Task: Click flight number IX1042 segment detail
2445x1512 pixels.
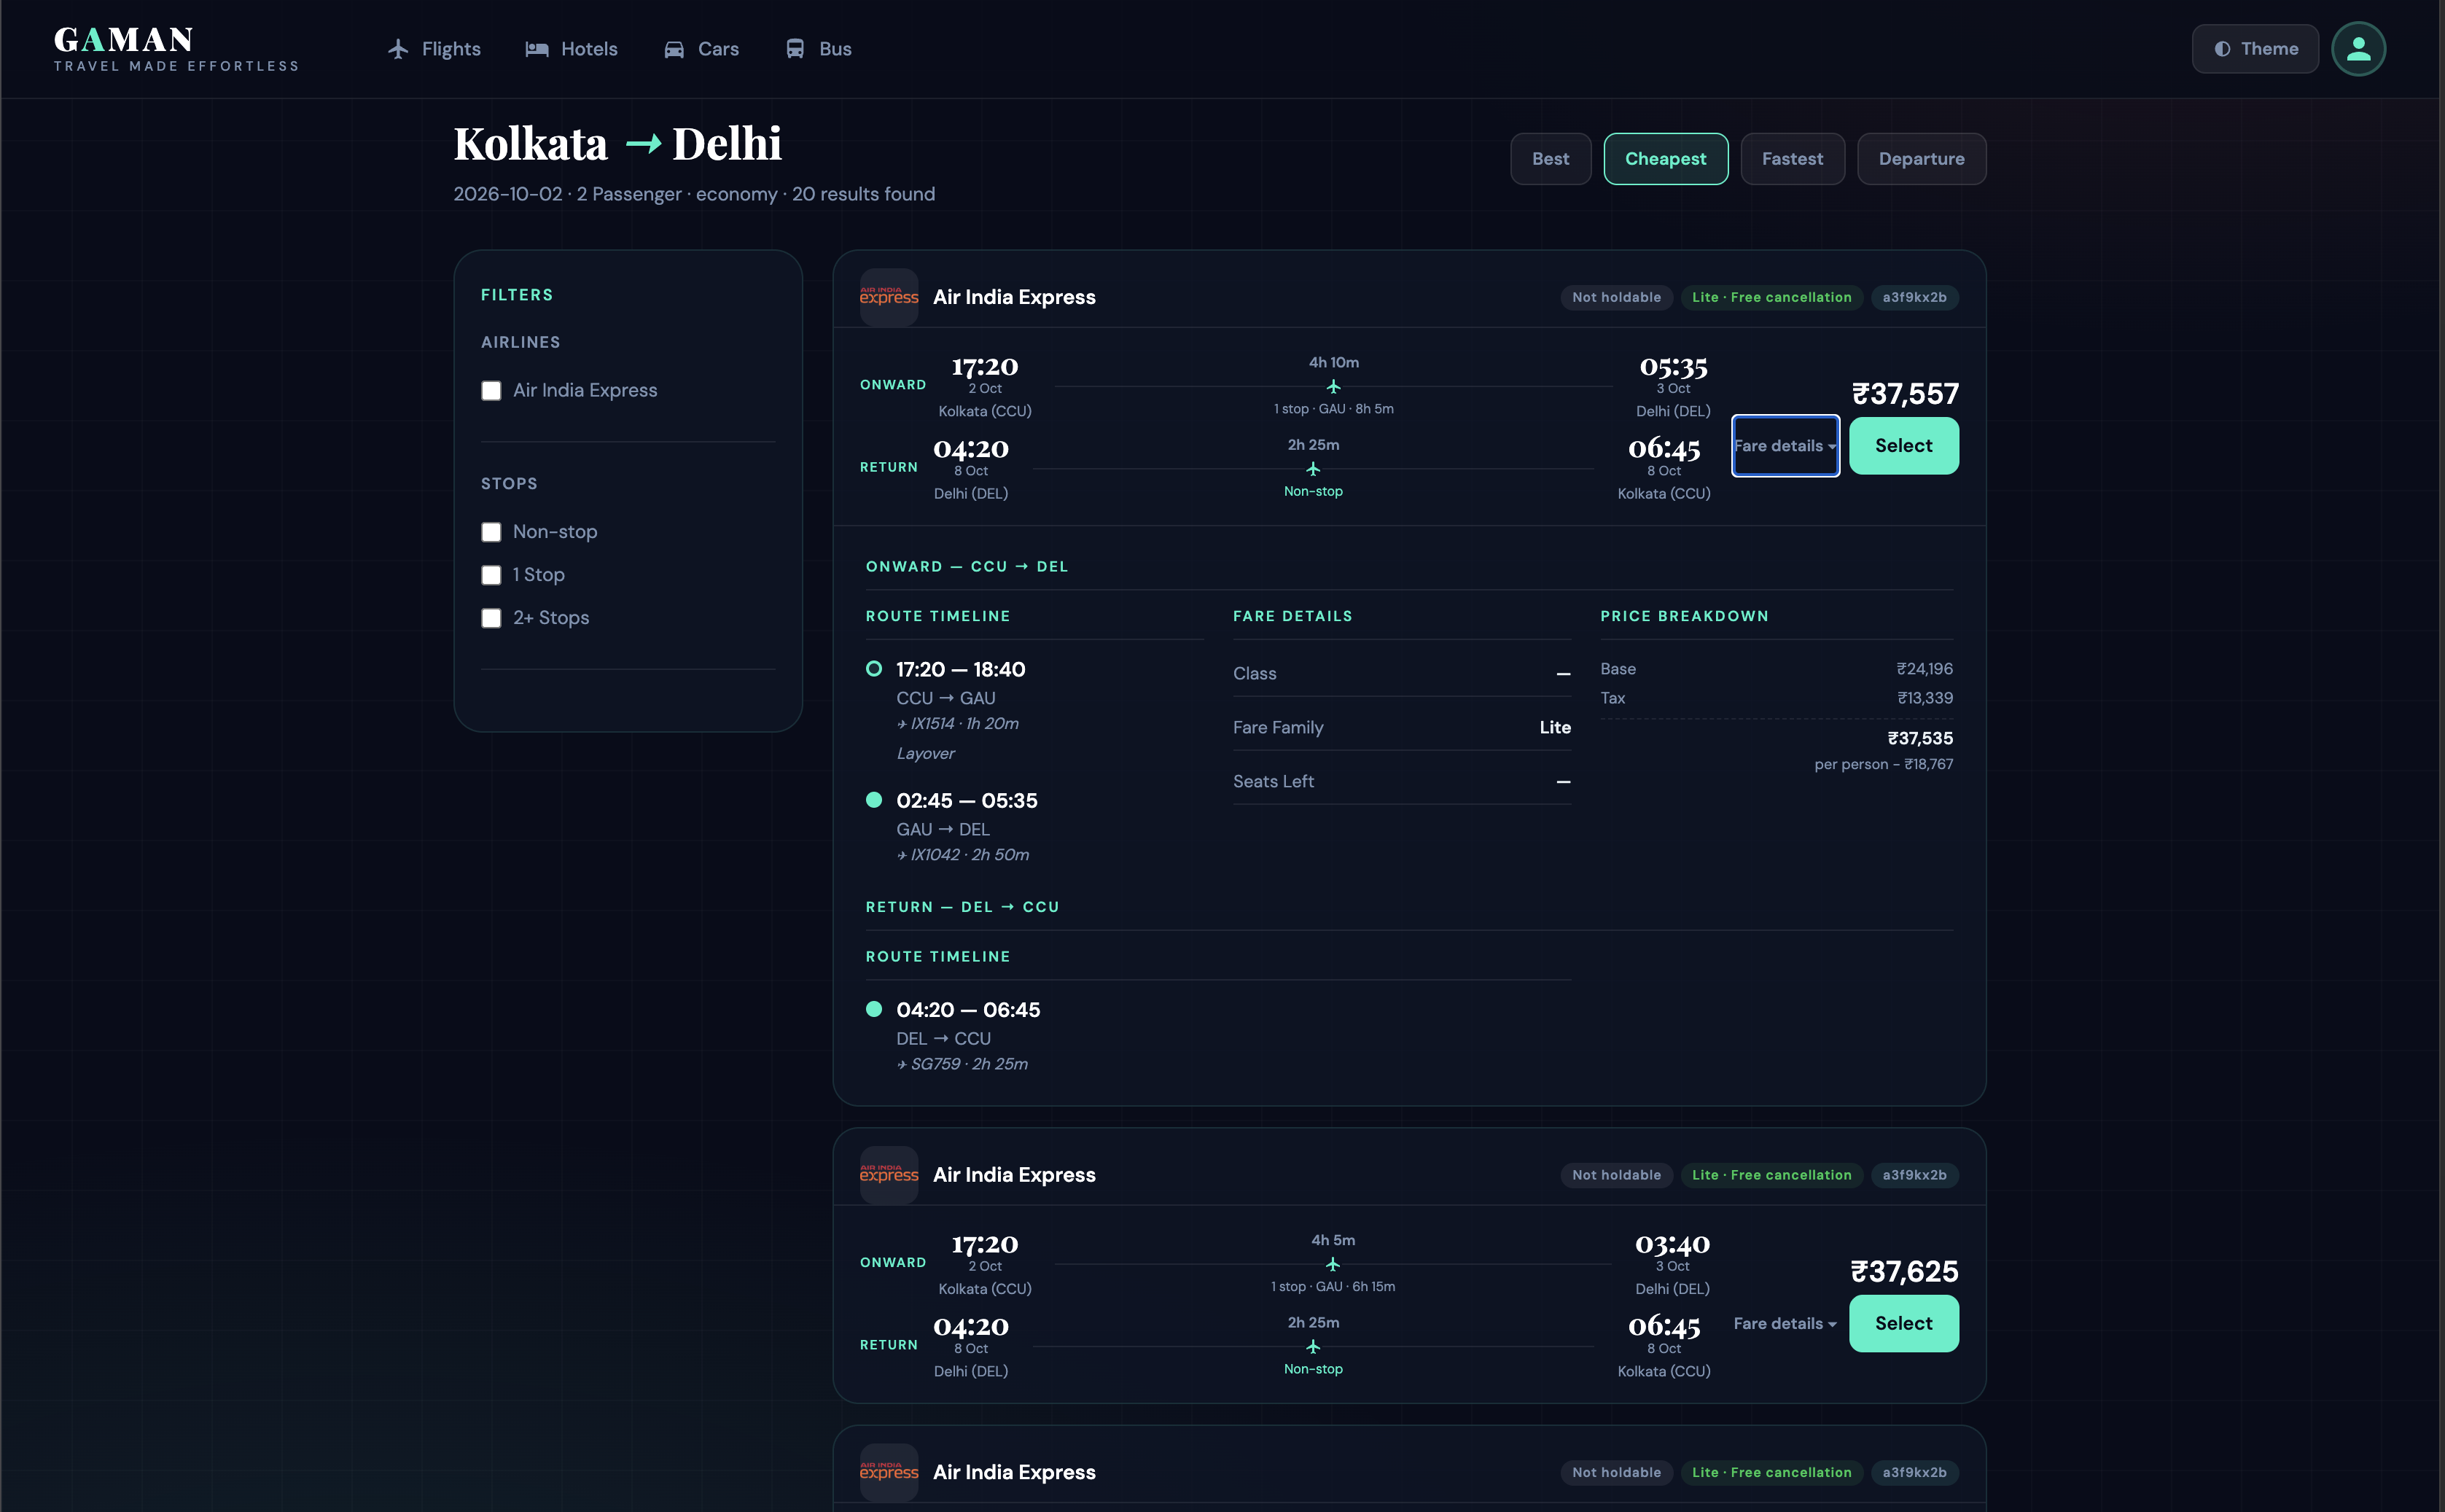Action: point(963,855)
